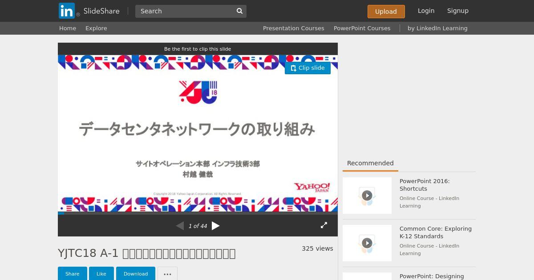534x280 pixels.
Task: Open PowerPoint: Designing course title
Action: [x=432, y=276]
